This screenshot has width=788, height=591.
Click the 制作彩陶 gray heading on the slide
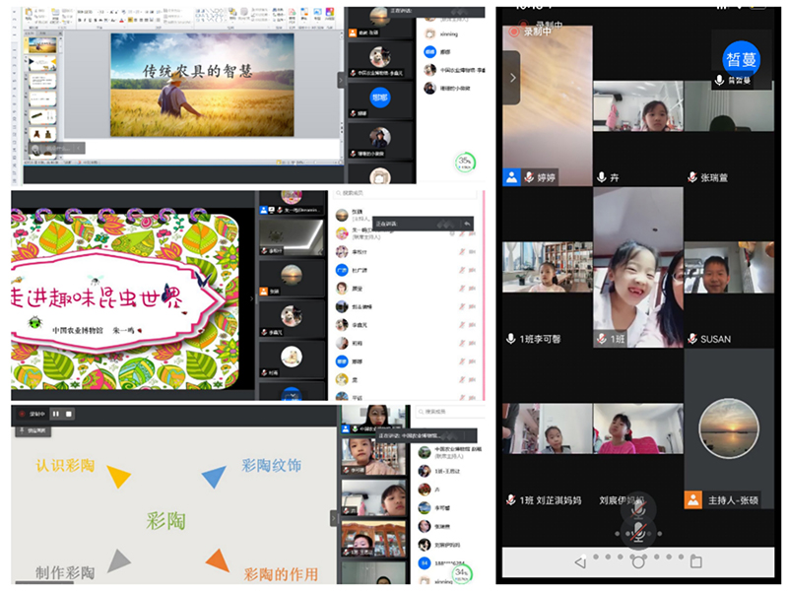pyautogui.click(x=65, y=573)
